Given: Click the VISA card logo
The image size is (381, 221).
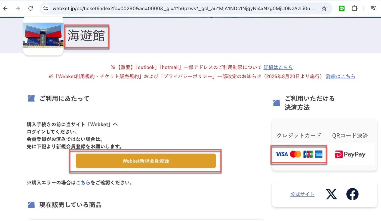Looking at the screenshot, I should 282,154.
